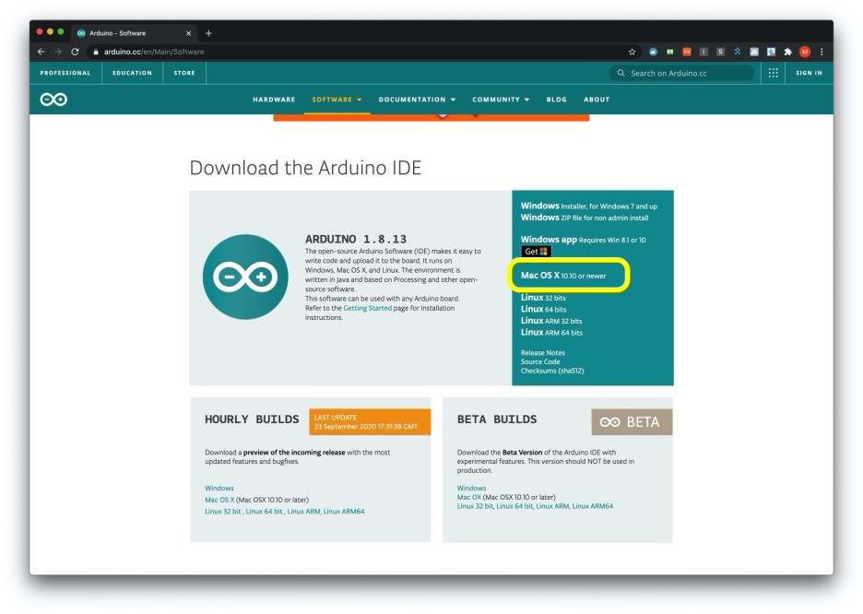Click the site padlock icon in the address bar
Screen dimensions: 863x614
tap(96, 52)
